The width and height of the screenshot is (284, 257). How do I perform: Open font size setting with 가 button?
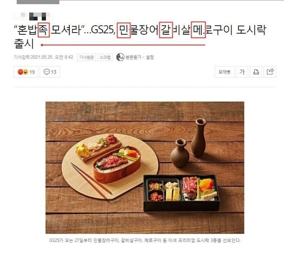coord(242,72)
